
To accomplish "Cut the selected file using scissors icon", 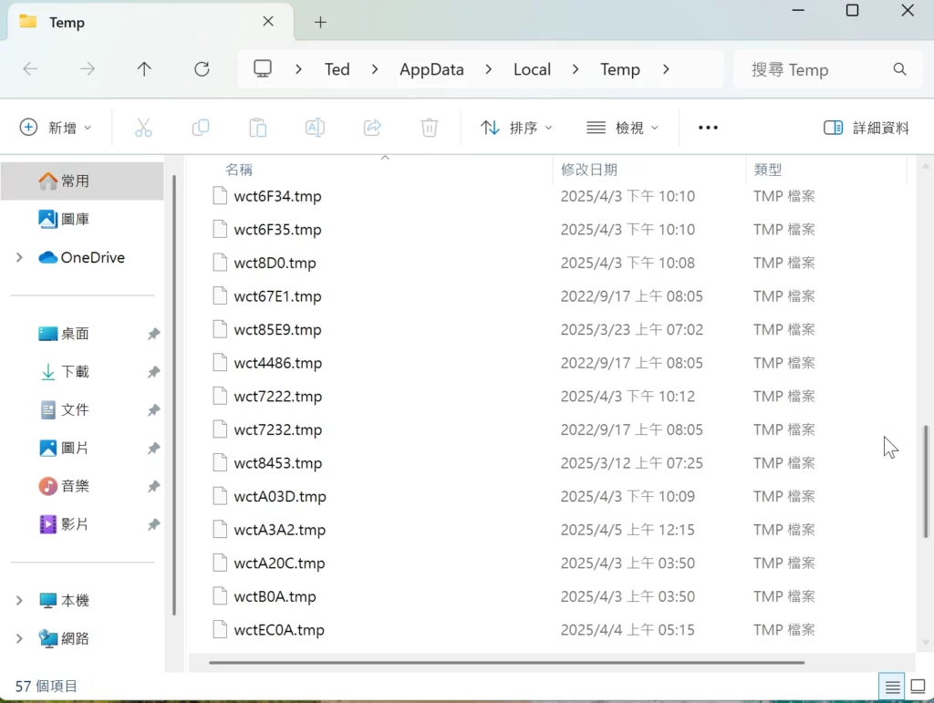I will coord(142,127).
